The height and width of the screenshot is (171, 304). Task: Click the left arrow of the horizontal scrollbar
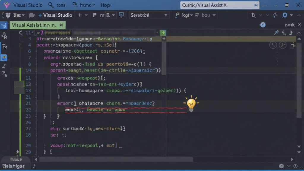tap(36, 159)
